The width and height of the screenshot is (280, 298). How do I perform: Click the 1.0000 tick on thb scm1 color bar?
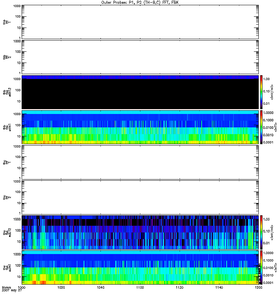tap(268, 113)
